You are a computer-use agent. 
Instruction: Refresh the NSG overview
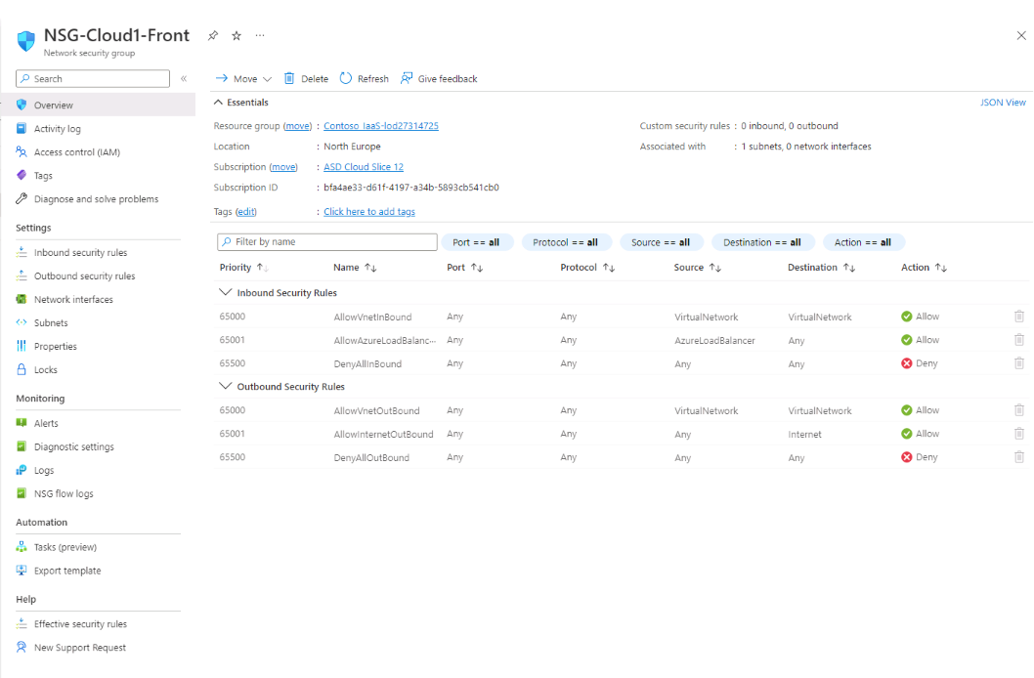pyautogui.click(x=363, y=78)
